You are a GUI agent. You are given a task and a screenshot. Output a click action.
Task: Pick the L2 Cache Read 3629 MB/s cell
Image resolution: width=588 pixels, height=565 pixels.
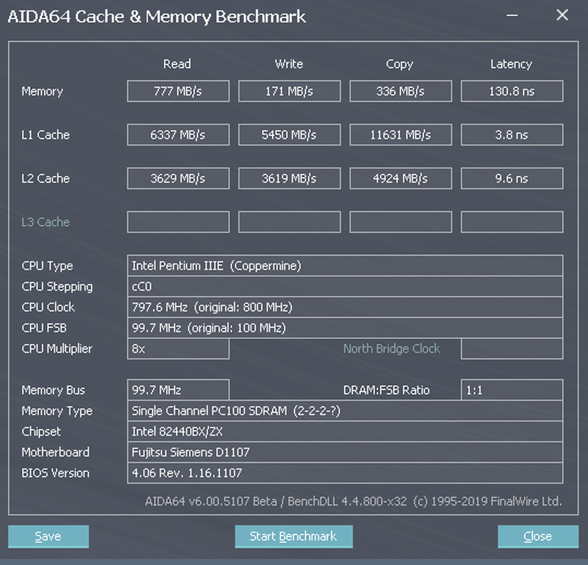(178, 178)
